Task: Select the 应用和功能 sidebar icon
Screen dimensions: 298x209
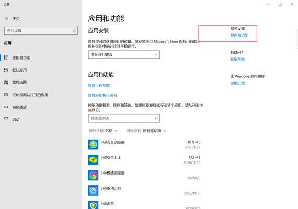Action: tap(6, 57)
